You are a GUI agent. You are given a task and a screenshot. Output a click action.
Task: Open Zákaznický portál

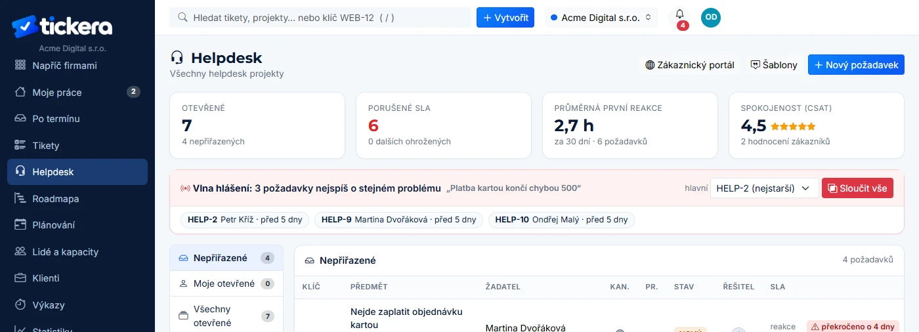[690, 65]
